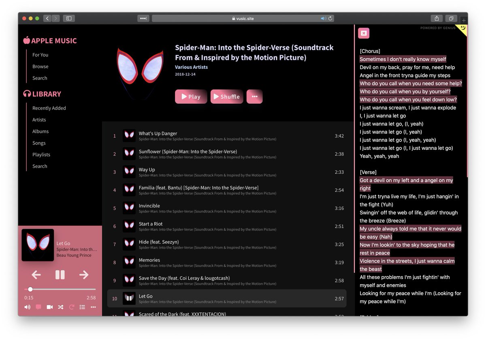Open the Safari share button

tap(437, 18)
